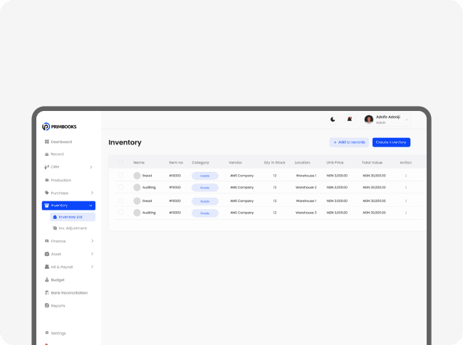The image size is (463, 345).
Task: Click the Settings gear icon
Action: pyautogui.click(x=46, y=333)
